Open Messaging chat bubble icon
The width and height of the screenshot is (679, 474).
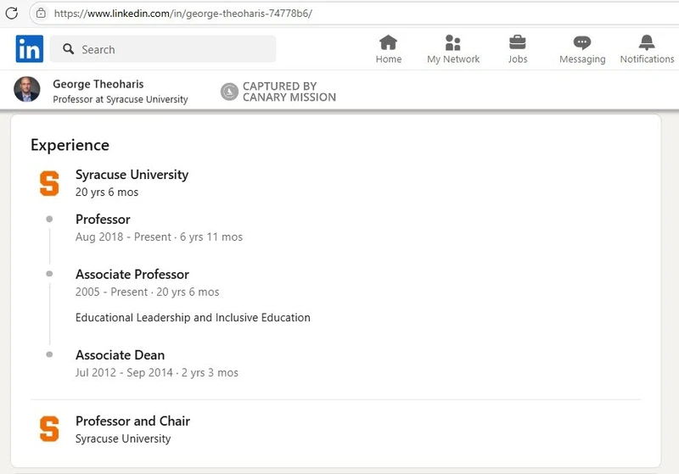click(x=581, y=43)
